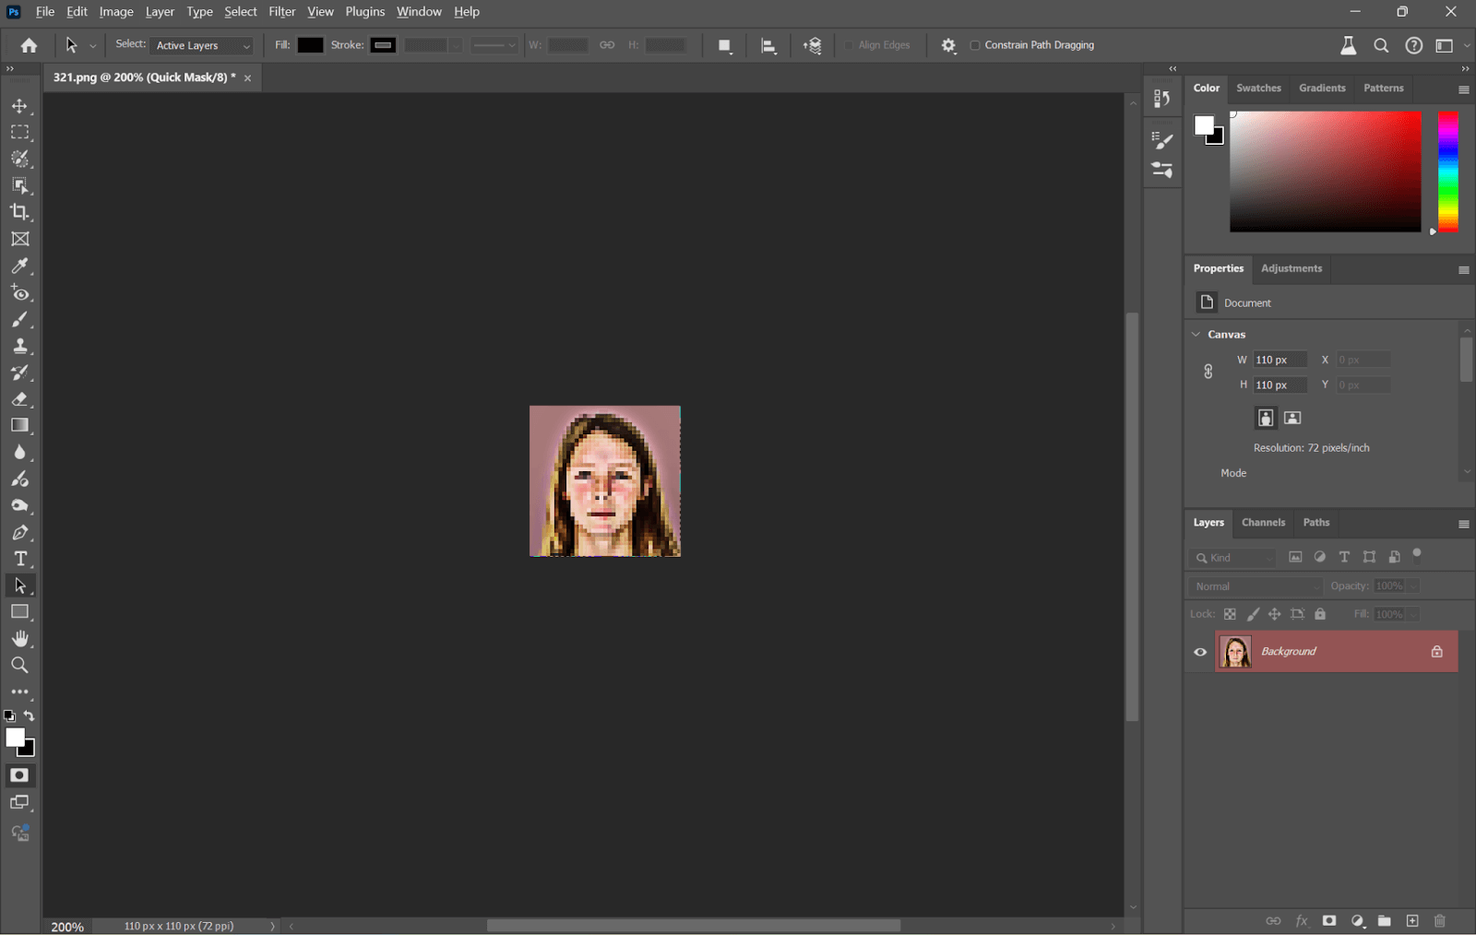Viewport: 1476px width, 935px height.
Task: Select the Zoom tool
Action: [19, 665]
